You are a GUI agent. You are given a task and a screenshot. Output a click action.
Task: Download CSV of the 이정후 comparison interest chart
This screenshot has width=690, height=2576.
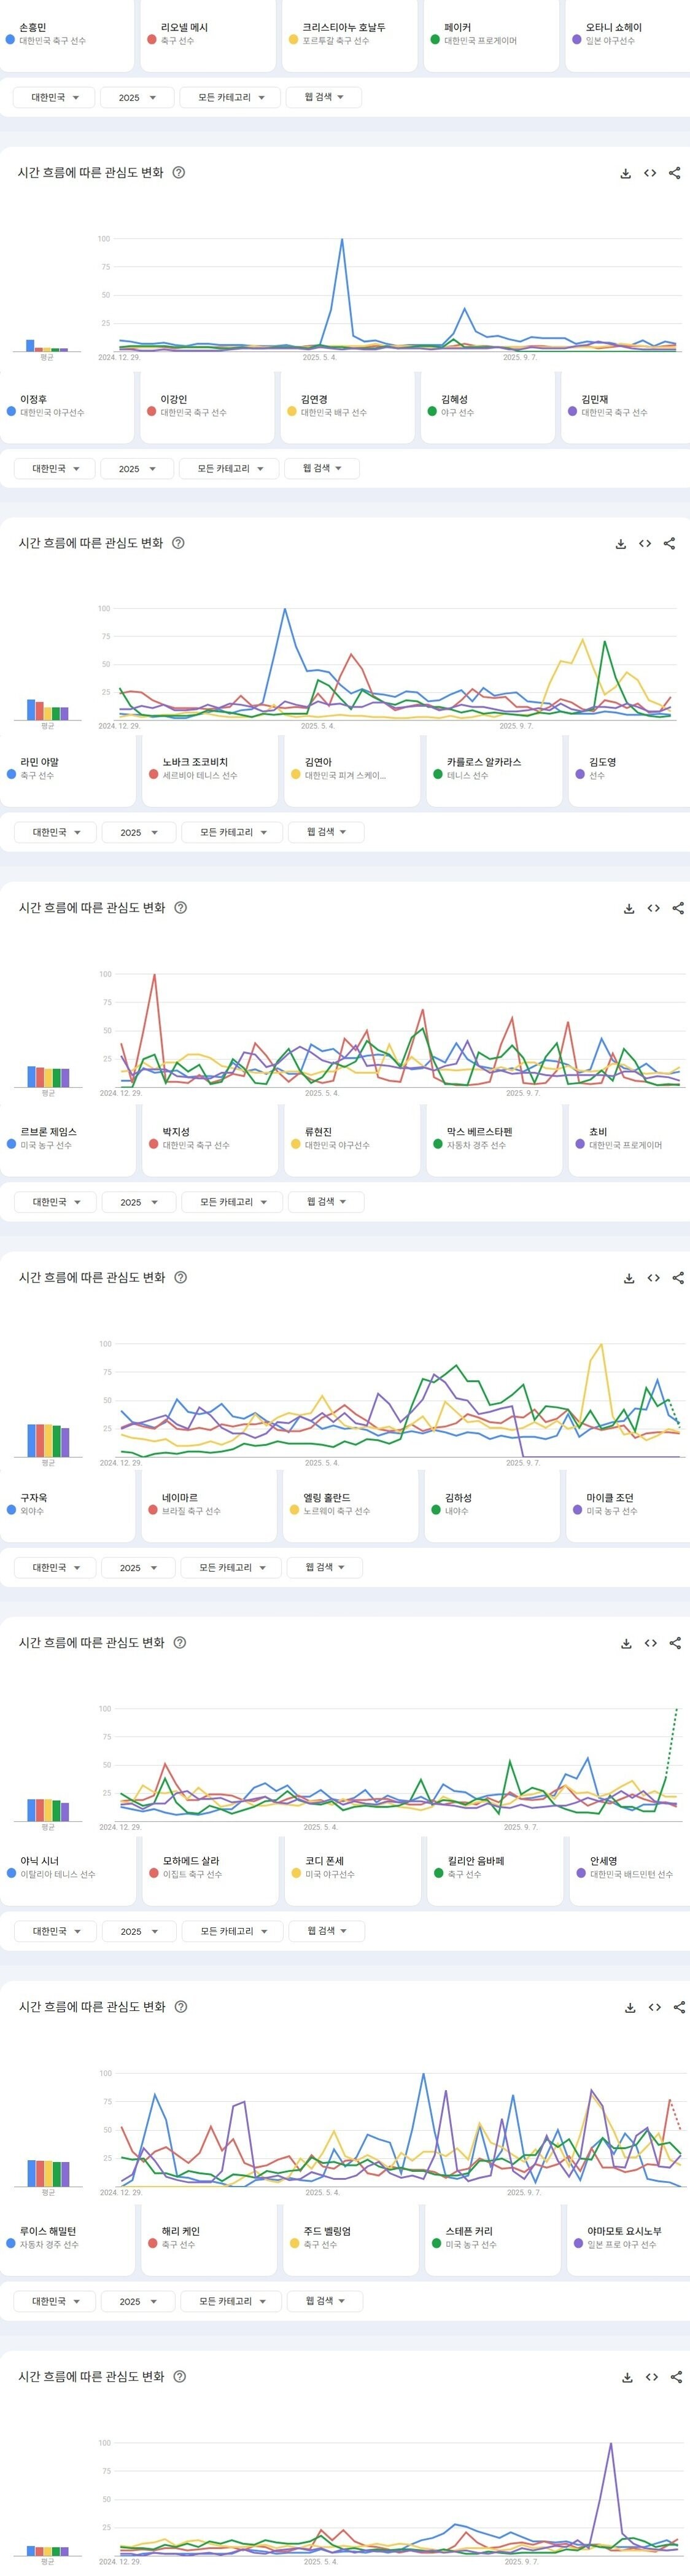[x=620, y=543]
